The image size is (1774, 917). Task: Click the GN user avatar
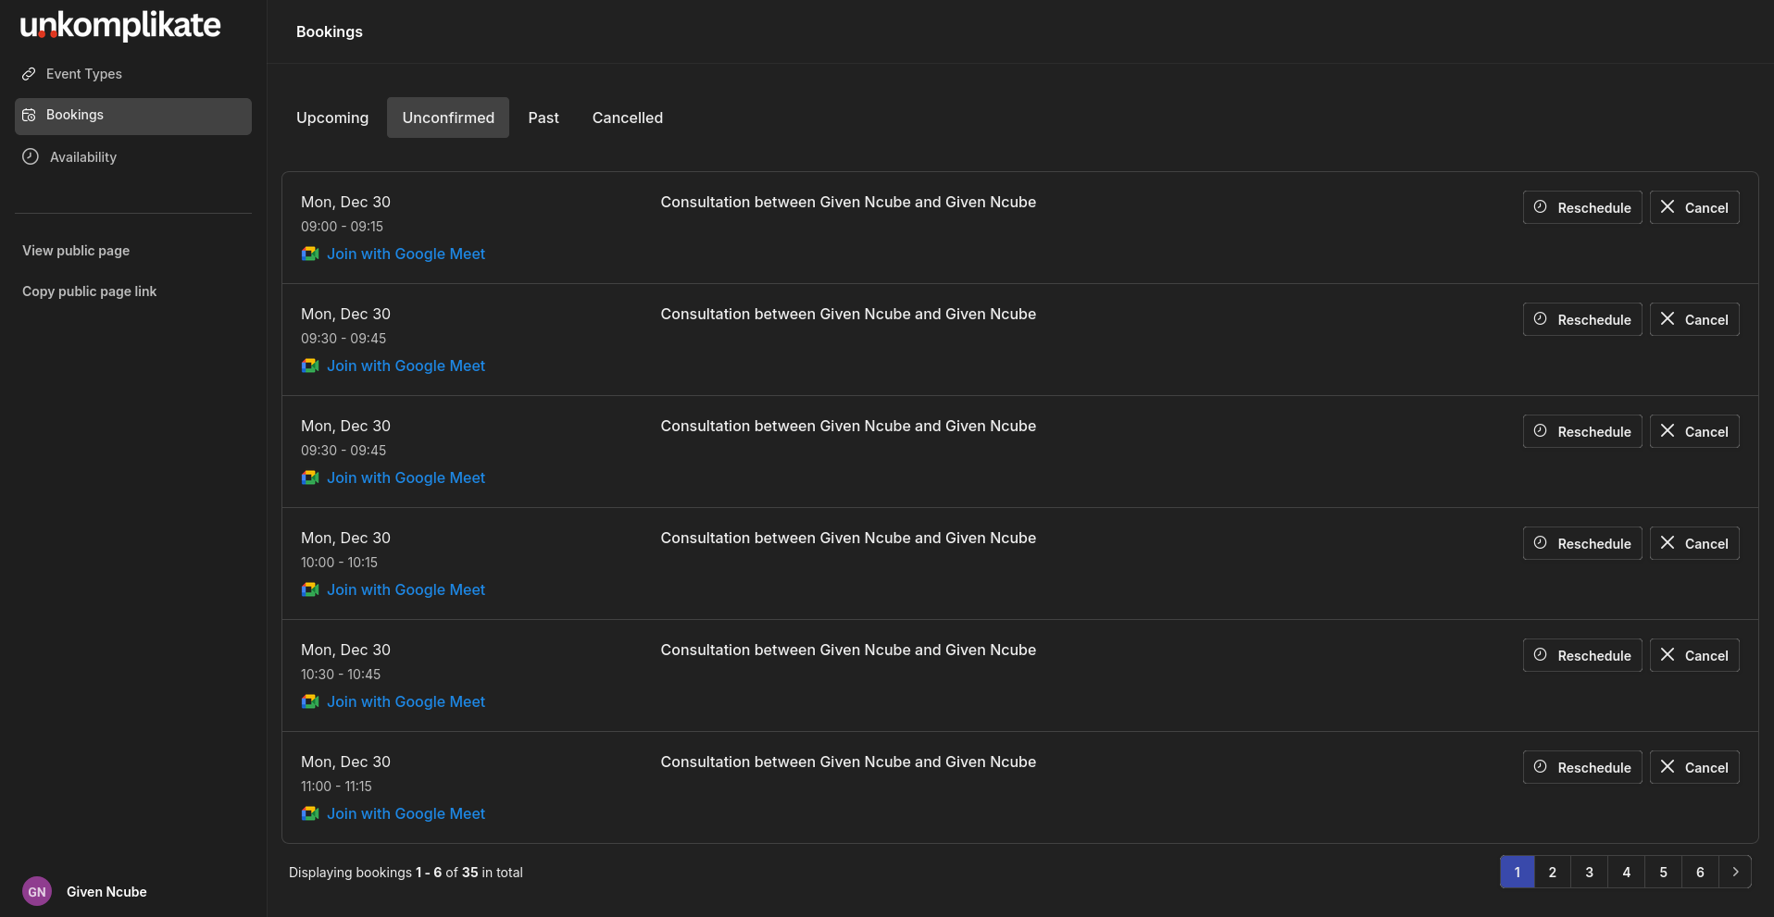pos(37,892)
